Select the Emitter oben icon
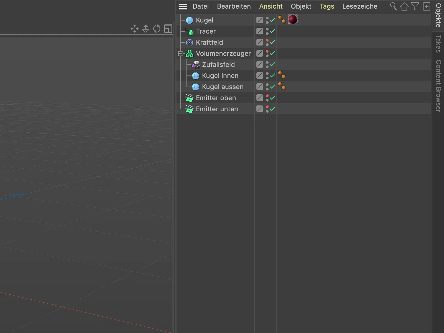The image size is (444, 333). tap(190, 98)
